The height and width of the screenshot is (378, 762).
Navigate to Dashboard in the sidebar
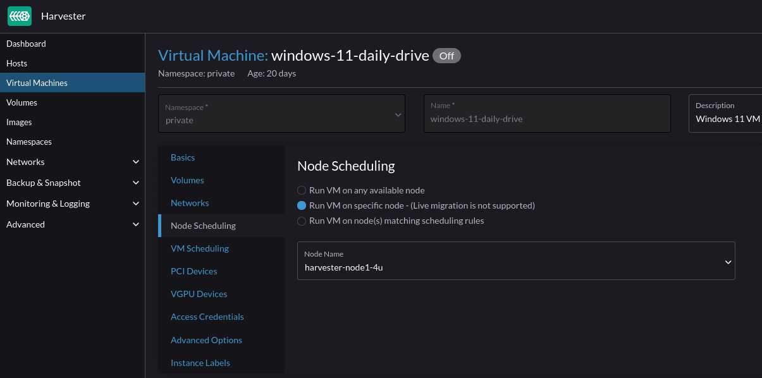click(x=26, y=44)
